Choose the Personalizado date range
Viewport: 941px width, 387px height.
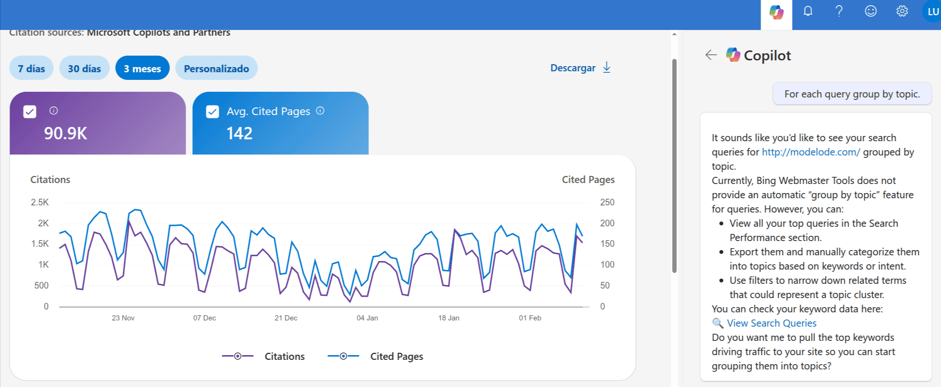point(217,68)
